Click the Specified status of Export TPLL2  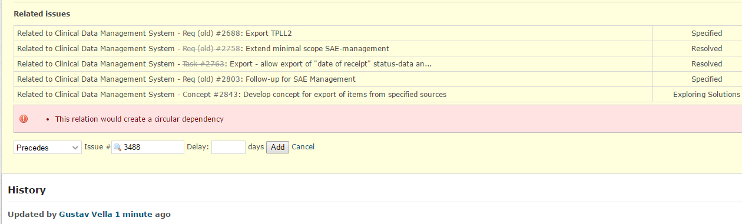pos(707,34)
